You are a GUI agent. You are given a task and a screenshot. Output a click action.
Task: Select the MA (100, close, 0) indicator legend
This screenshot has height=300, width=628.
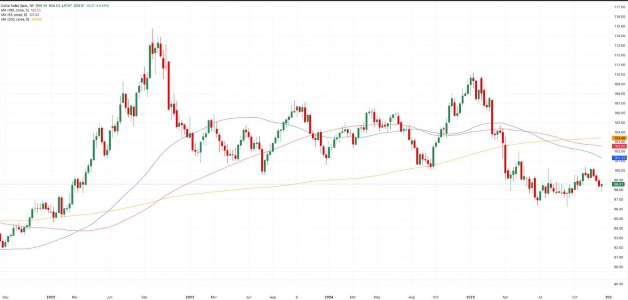coord(15,10)
